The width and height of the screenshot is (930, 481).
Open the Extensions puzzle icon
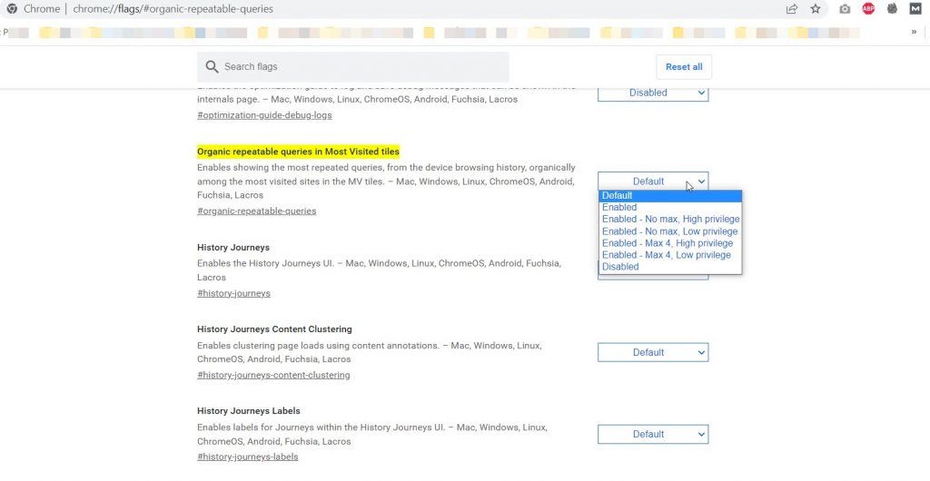(x=892, y=8)
